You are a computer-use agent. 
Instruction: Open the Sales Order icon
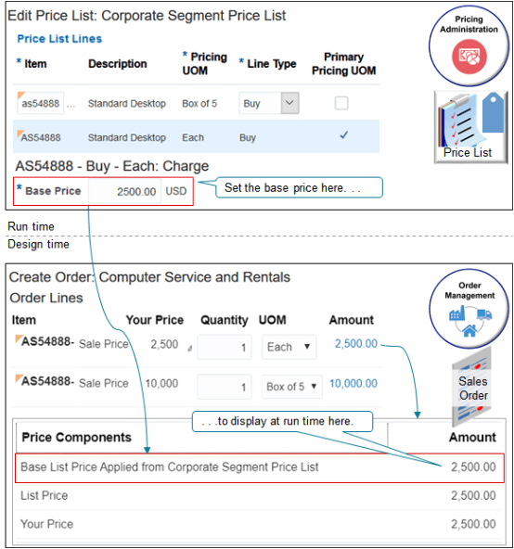point(472,386)
